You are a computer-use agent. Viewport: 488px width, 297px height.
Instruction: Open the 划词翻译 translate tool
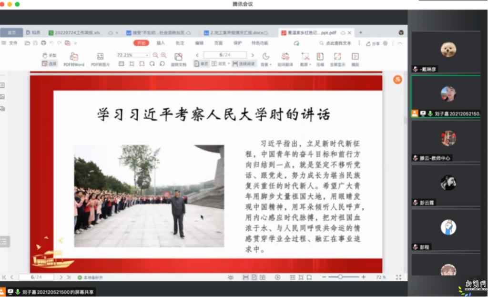tap(285, 60)
